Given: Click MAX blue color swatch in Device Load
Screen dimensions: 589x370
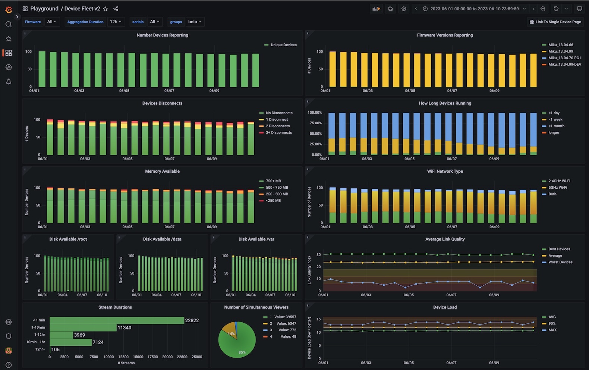Looking at the screenshot, I should click(544, 330).
